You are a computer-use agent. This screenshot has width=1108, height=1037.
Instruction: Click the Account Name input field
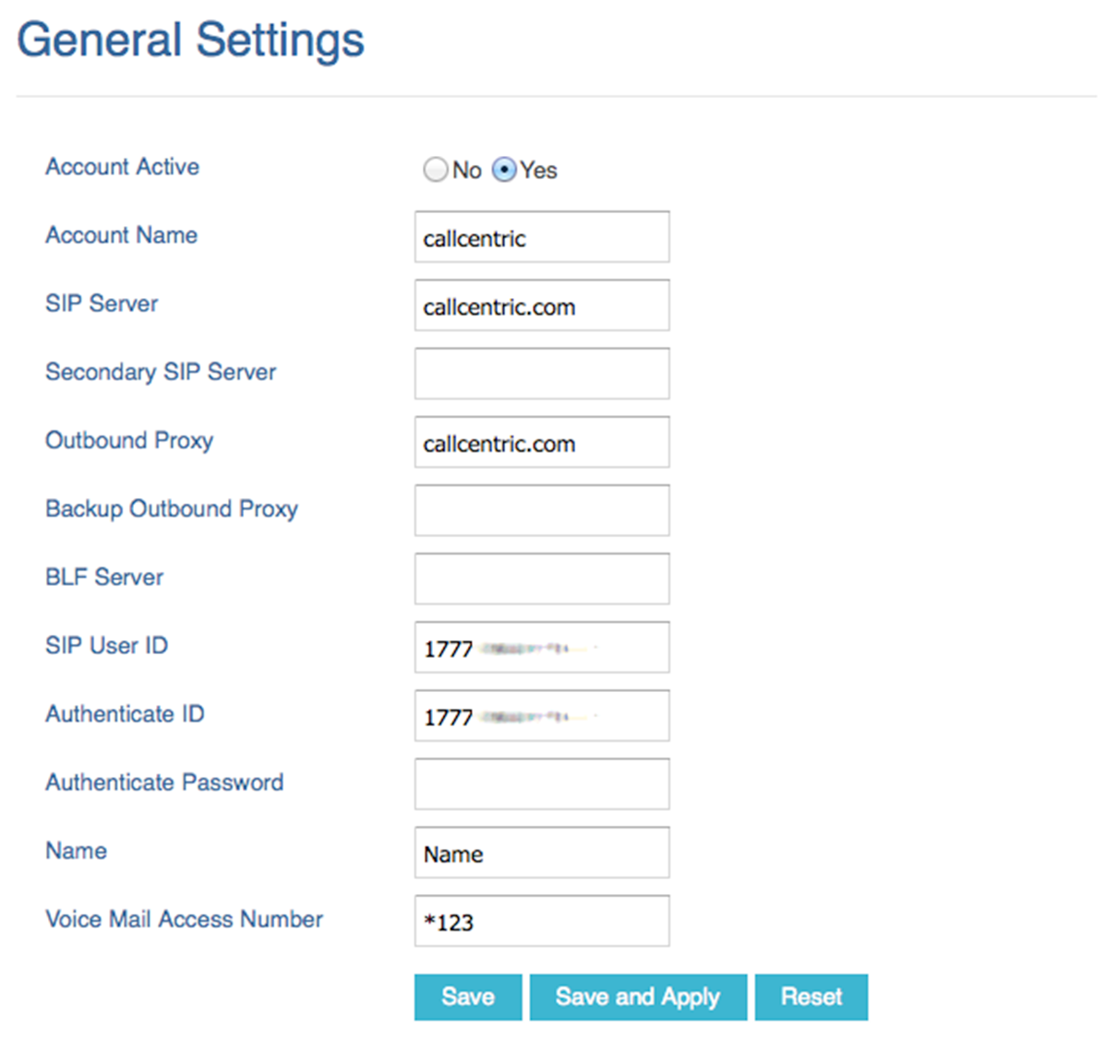(542, 237)
